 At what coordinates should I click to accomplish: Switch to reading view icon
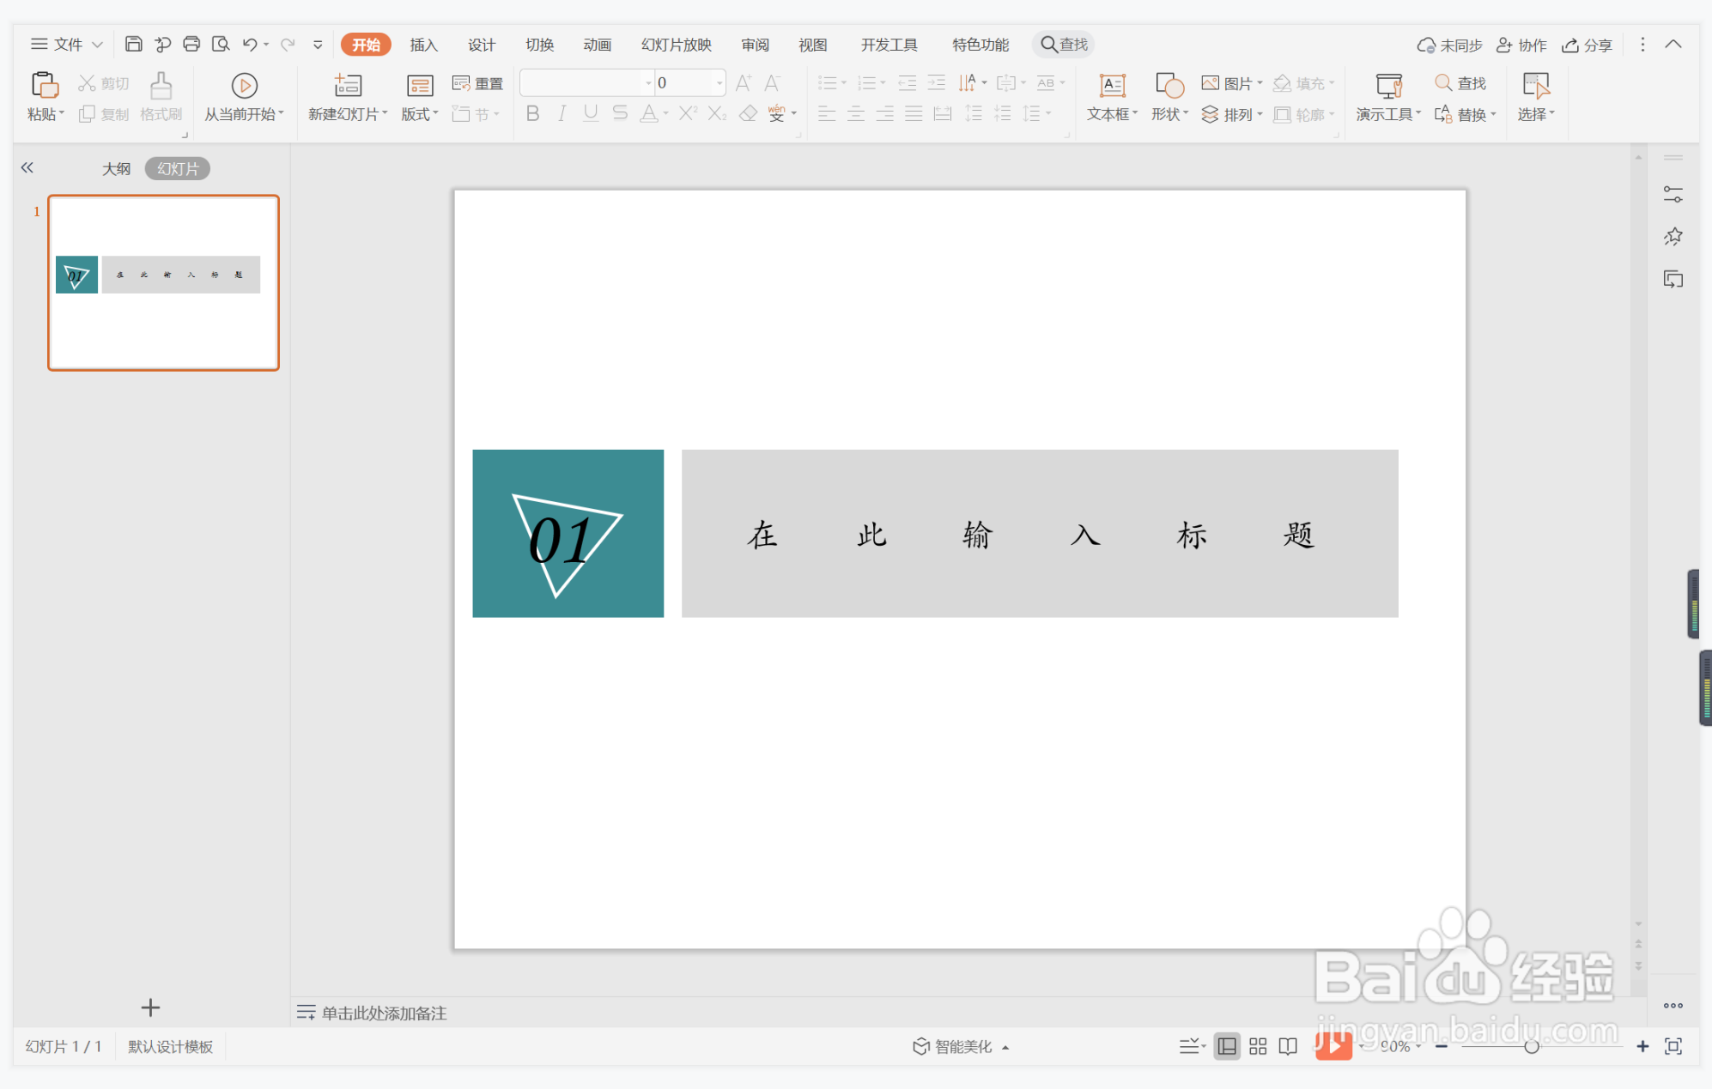[x=1288, y=1046]
